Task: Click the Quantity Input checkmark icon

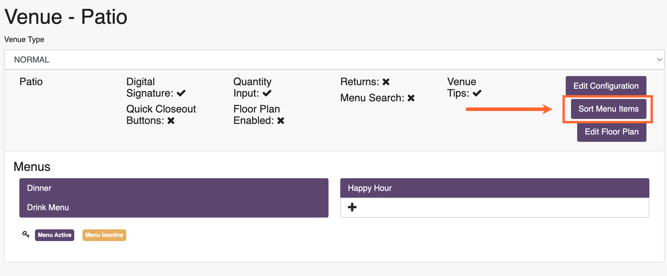Action: (267, 93)
